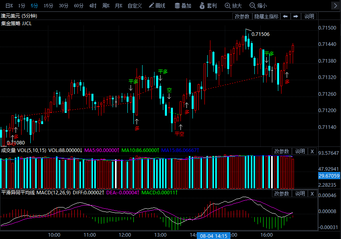Switch to the 日K daily chart tab
Viewport: 341px width, 239px height.
[9, 6]
